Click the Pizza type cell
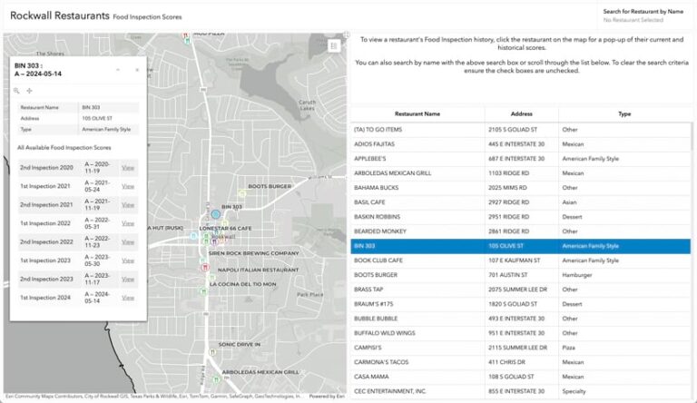The width and height of the screenshot is (697, 403). coord(568,348)
